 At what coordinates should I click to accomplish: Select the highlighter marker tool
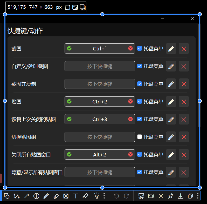(56, 196)
